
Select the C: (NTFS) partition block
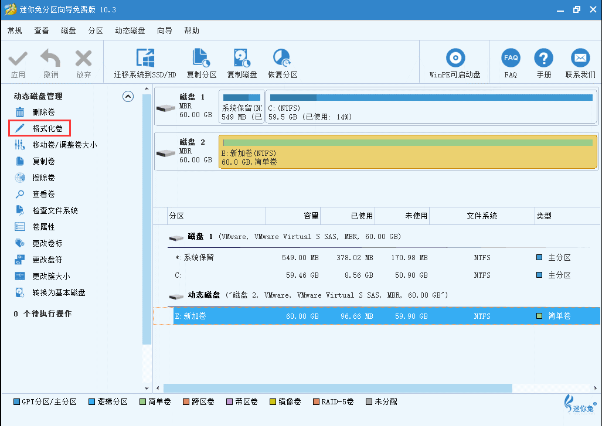(431, 107)
